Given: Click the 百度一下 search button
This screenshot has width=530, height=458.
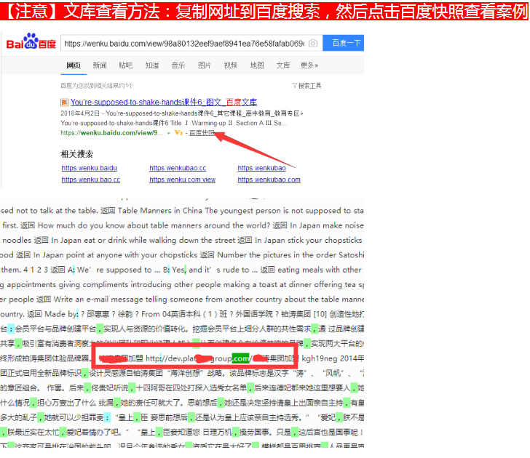Looking at the screenshot, I should [343, 43].
